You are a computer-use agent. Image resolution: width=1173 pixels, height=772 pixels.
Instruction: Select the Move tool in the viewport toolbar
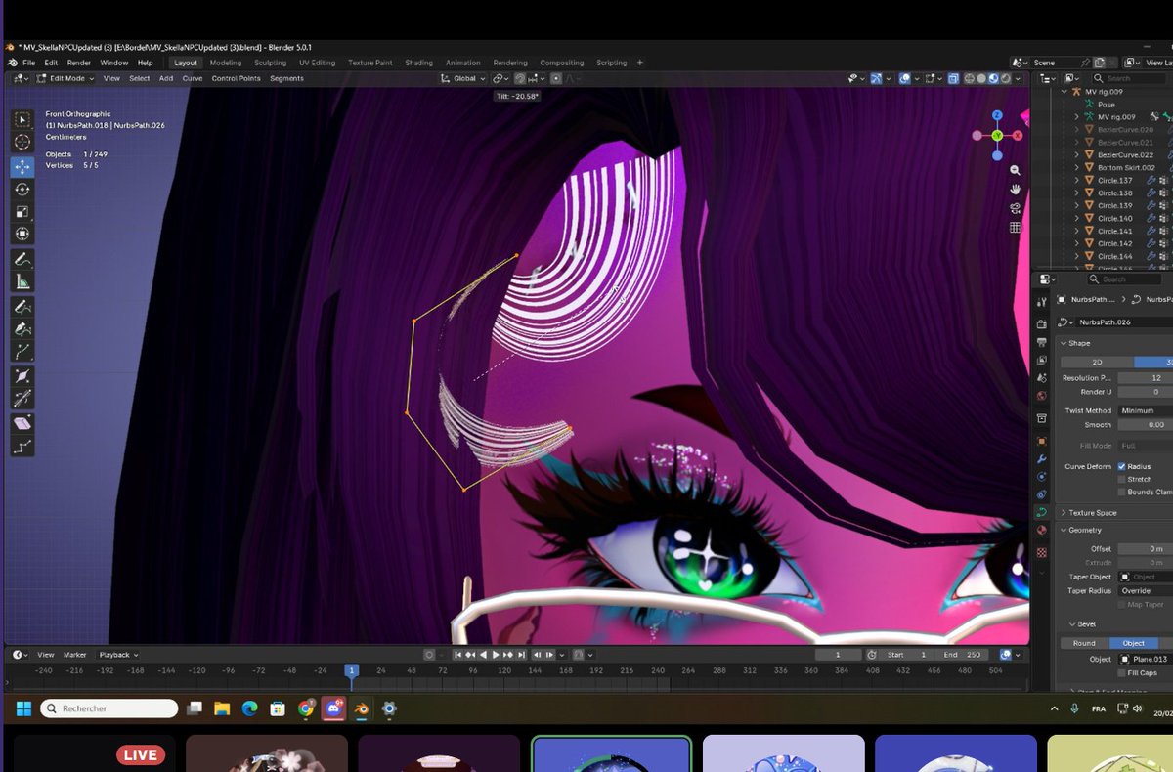coord(22,166)
